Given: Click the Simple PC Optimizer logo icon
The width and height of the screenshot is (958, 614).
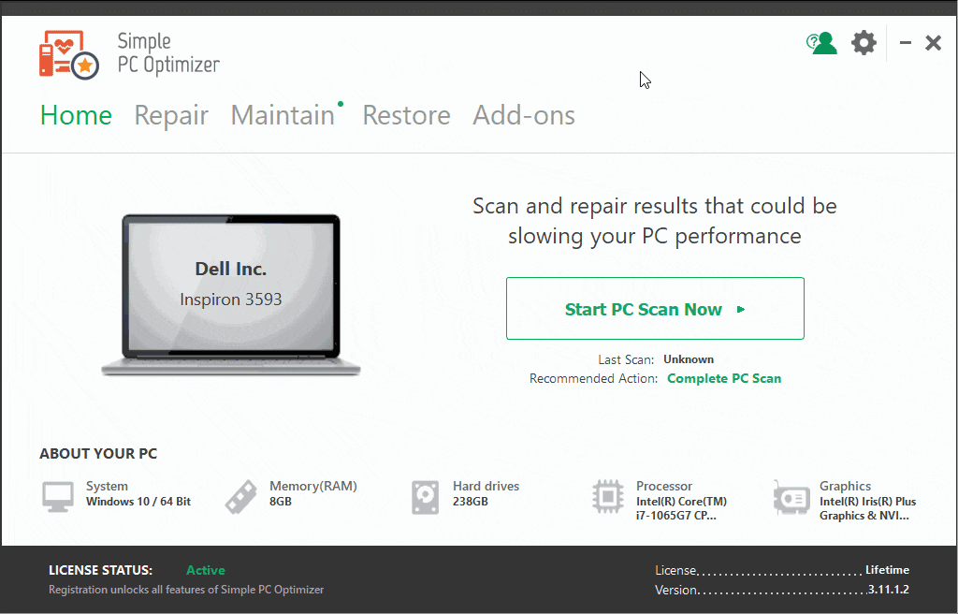Looking at the screenshot, I should pos(69,55).
